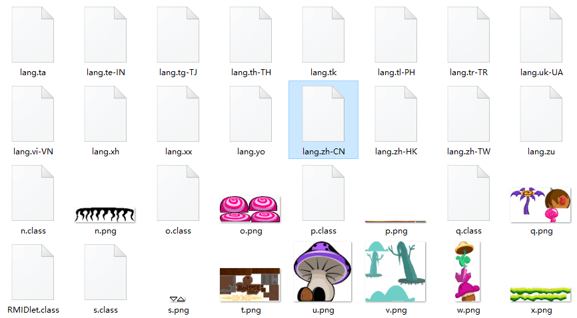Click the lang.xh file icon

coord(105,114)
